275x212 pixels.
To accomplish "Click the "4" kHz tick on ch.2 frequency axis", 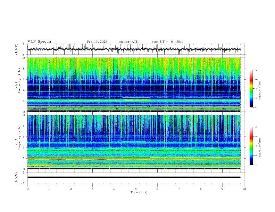I will pyautogui.click(x=24, y=148).
